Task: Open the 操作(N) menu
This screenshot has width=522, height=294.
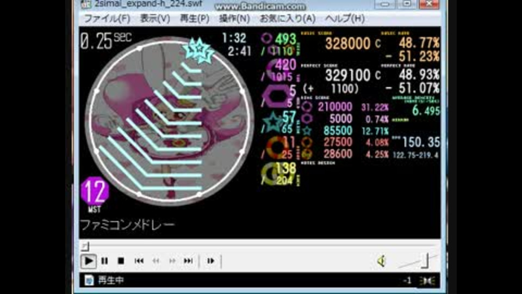Action: (x=234, y=19)
